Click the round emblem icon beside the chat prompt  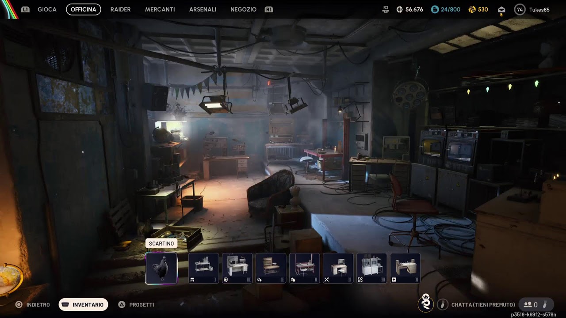(x=426, y=303)
